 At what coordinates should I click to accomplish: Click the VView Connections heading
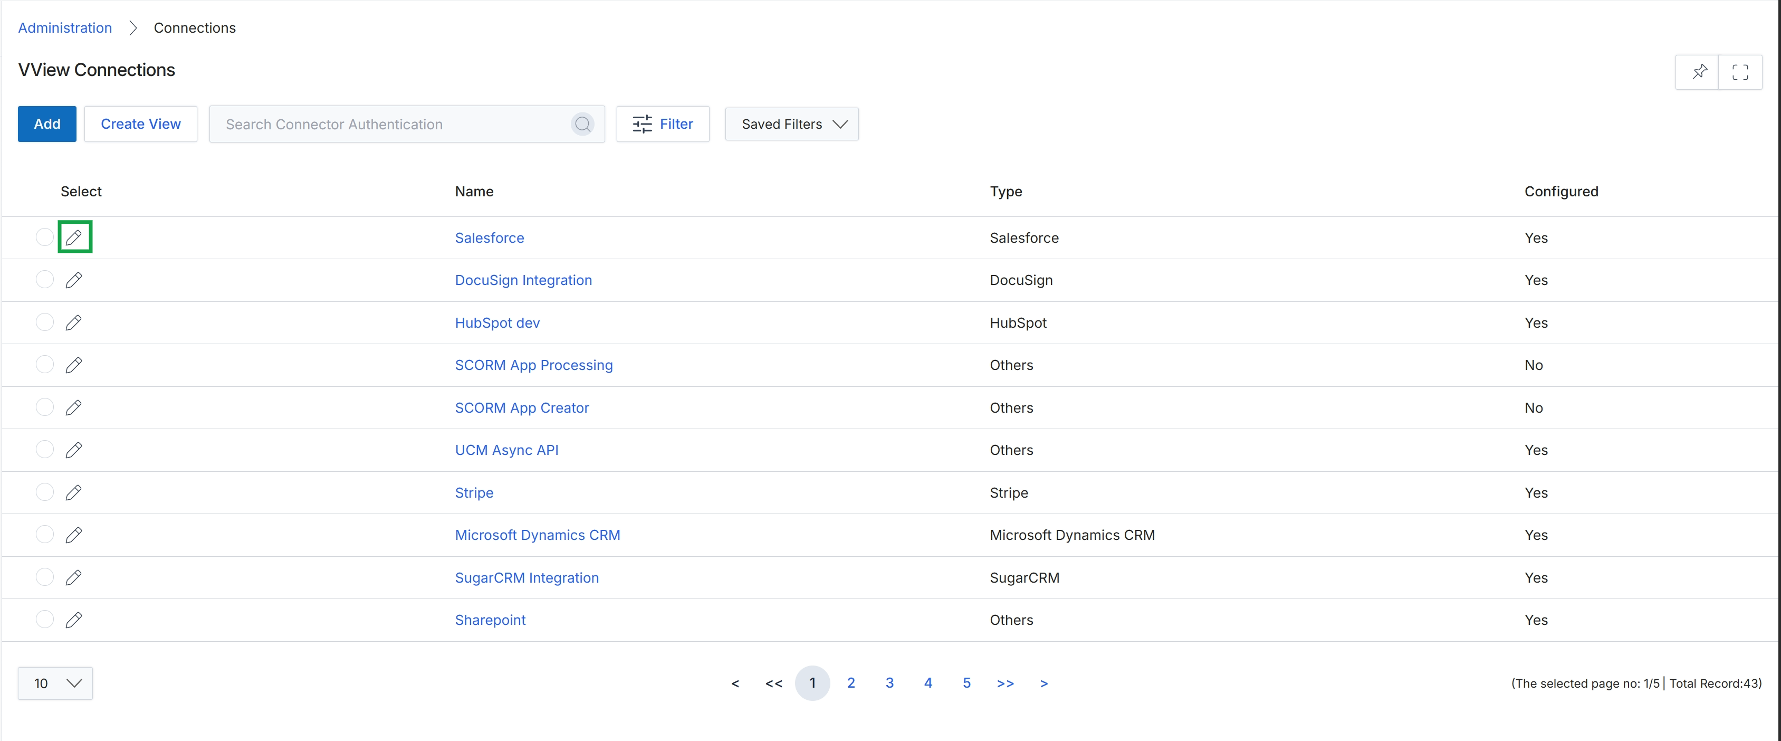coord(97,70)
